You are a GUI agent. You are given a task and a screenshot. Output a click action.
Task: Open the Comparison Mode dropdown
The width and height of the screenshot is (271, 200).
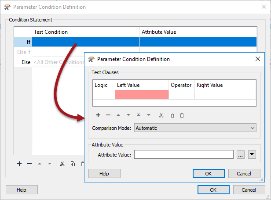[x=195, y=128]
